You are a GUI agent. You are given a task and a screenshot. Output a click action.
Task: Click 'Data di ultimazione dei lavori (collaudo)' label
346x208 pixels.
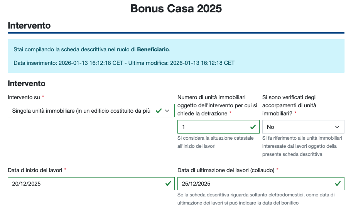tap(226, 170)
